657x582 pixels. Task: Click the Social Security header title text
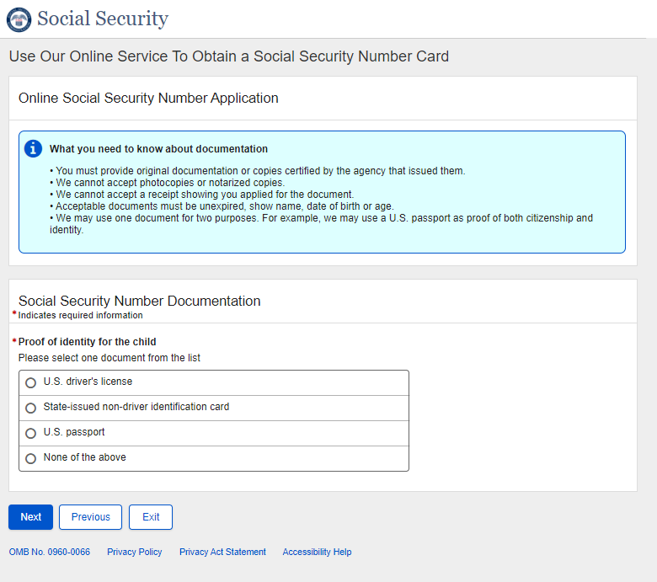coord(103,19)
